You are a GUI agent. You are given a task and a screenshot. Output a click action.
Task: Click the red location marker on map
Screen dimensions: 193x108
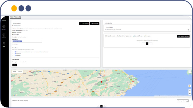[101, 82]
